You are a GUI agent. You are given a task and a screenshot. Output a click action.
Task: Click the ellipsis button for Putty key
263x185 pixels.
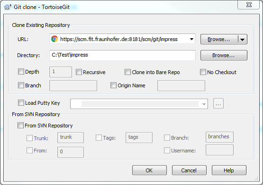pyautogui.click(x=219, y=103)
